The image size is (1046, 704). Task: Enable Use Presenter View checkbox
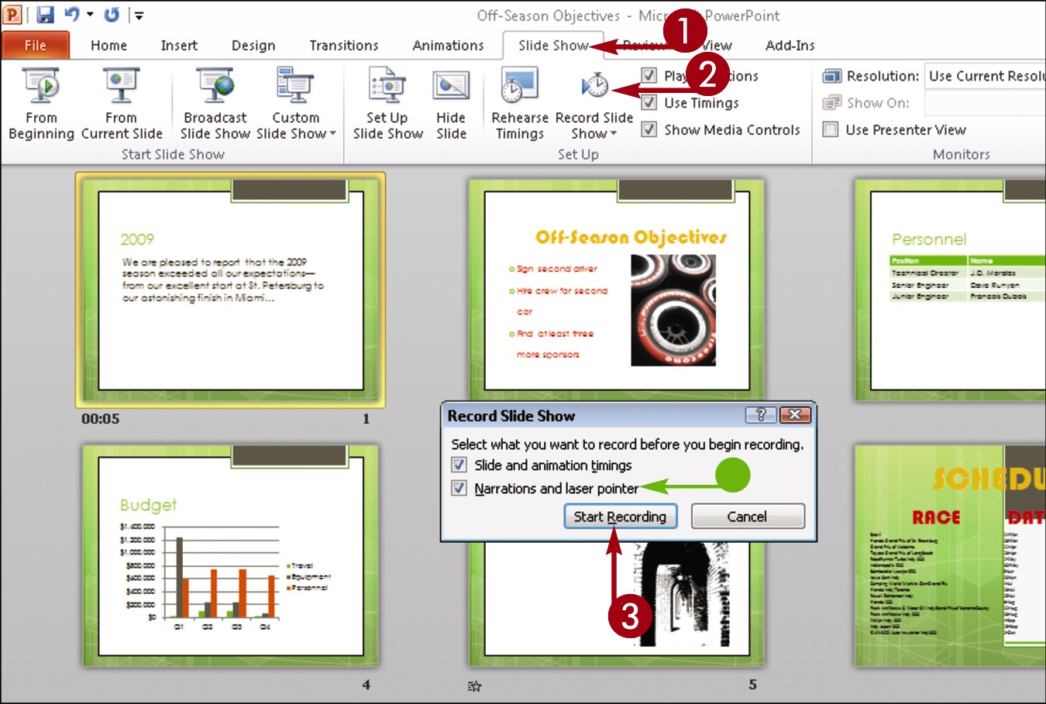831,129
